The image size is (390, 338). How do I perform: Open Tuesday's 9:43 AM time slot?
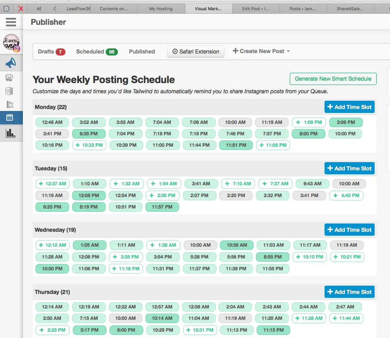tap(312, 184)
